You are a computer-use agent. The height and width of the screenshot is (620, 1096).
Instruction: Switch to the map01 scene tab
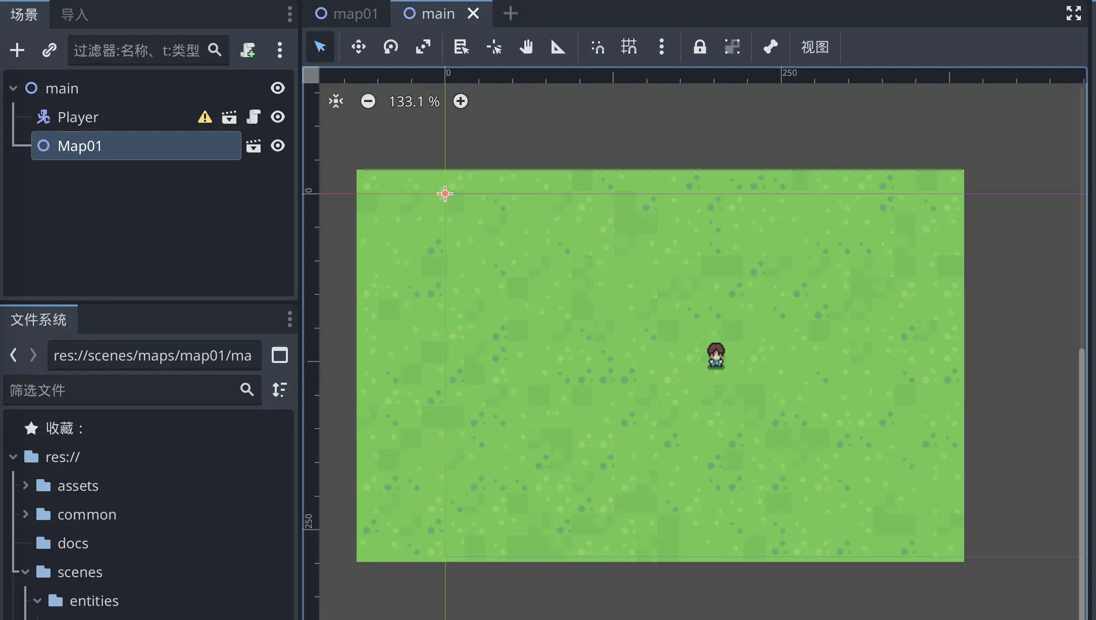click(x=346, y=14)
